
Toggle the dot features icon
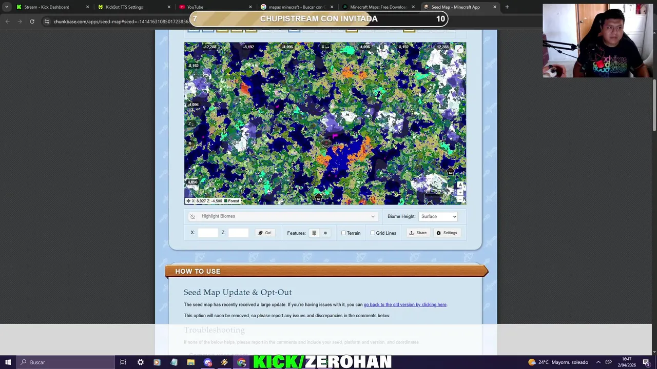click(x=325, y=233)
